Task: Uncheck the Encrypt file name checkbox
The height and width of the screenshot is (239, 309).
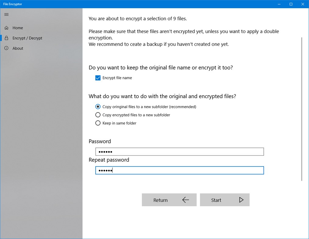Action: pyautogui.click(x=98, y=78)
